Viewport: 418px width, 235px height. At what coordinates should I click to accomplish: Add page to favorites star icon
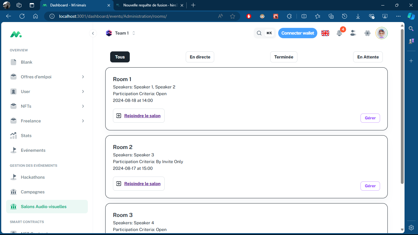[x=233, y=16]
